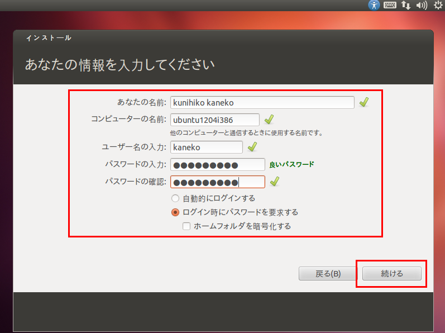Image resolution: width=445 pixels, height=333 pixels.
Task: Click the パスワードの確認: label
Action: 136,182
